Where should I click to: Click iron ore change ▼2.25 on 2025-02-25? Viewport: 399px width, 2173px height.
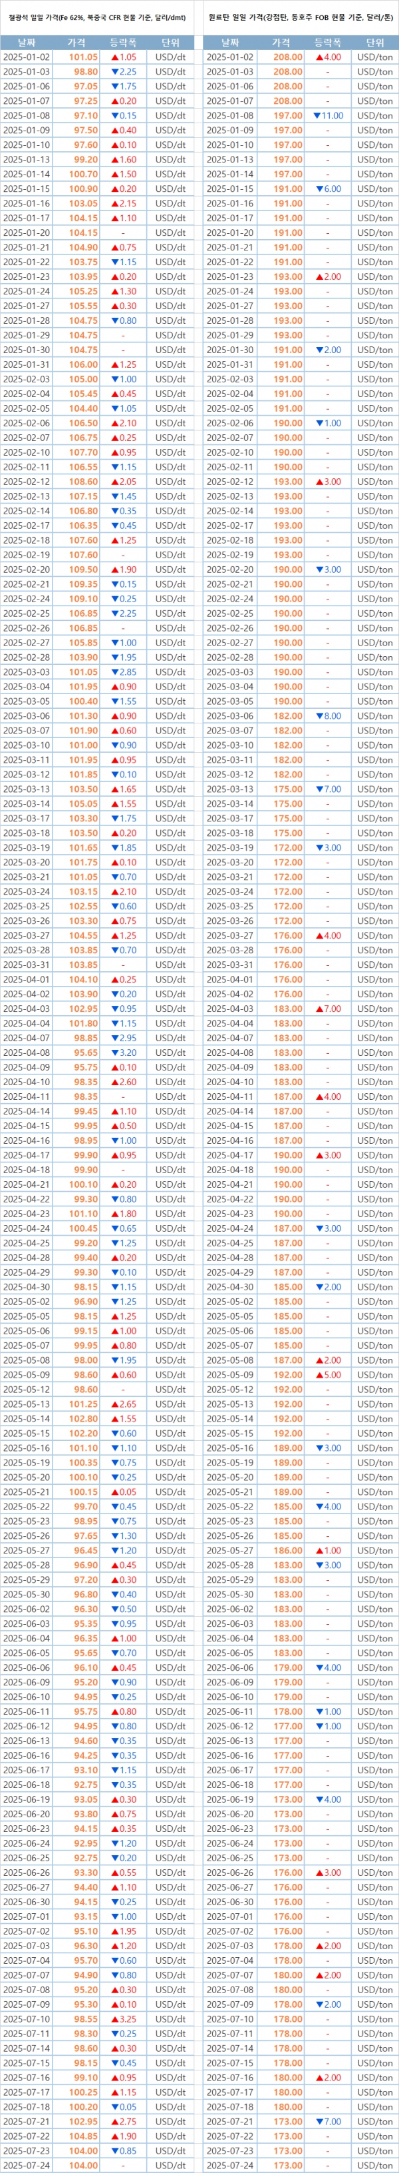124,614
